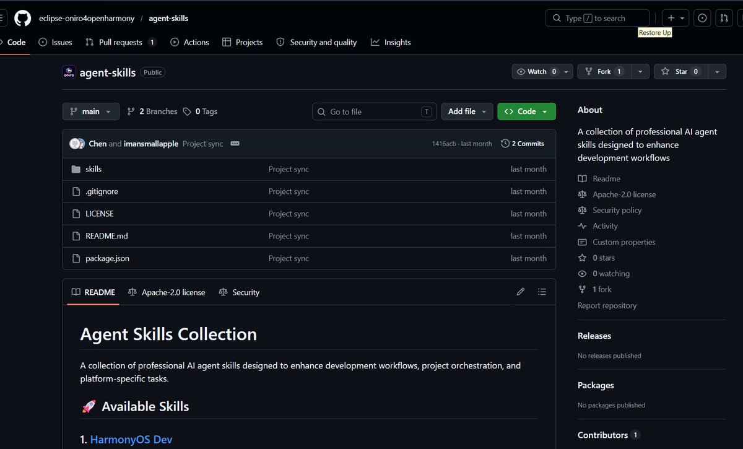Image resolution: width=743 pixels, height=449 pixels.
Task: Open the main branch selector dropdown
Action: (90, 111)
